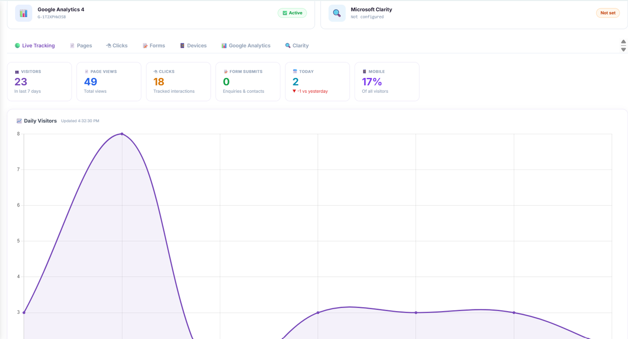The image size is (628, 339).
Task: Select the Mobile card showing 17%
Action: [x=387, y=81]
